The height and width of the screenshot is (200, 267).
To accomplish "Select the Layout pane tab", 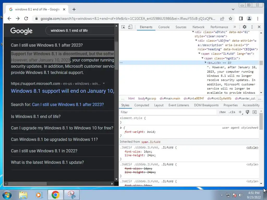I will click(159, 105).
